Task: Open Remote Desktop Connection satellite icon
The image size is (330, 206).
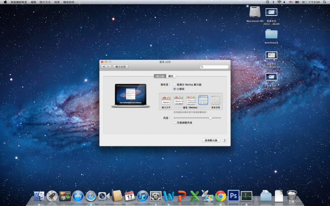Action: [x=207, y=197]
